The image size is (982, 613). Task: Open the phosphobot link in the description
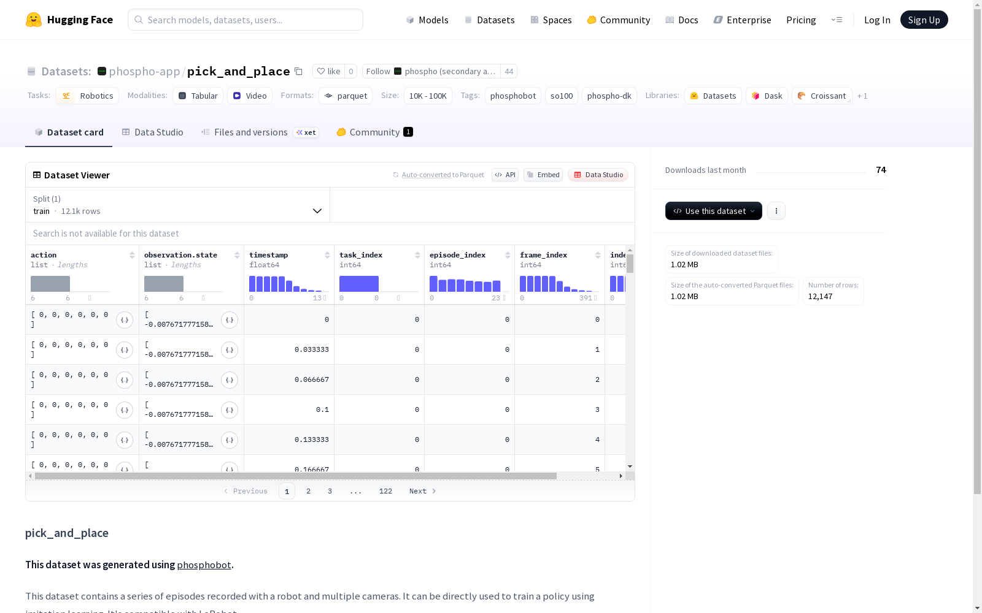click(x=204, y=565)
